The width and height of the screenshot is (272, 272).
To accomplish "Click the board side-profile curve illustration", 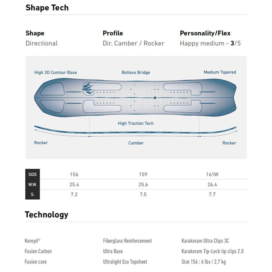I will (x=135, y=132).
